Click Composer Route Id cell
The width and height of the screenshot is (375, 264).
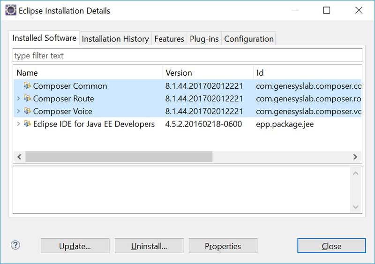pos(308,99)
